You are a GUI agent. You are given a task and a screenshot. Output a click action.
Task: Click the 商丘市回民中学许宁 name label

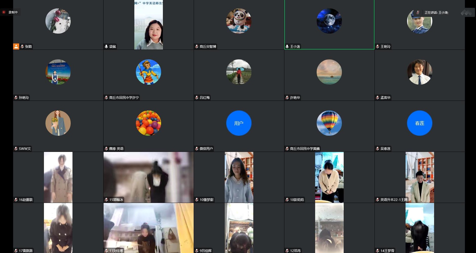[124, 98]
